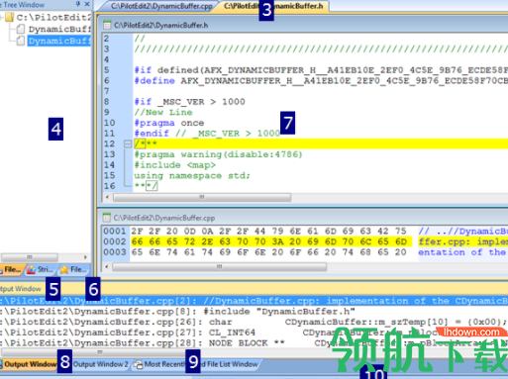The width and height of the screenshot is (508, 379).
Task: Click document icon in DynamicBuffer.cpp pane title
Action: click(107, 218)
